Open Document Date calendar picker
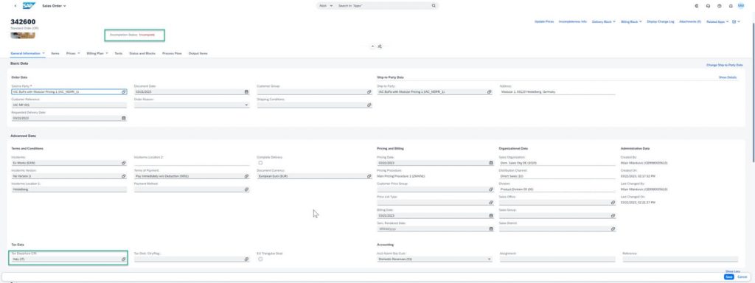 [x=246, y=91]
